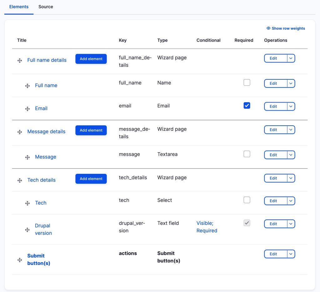Open operations dropdown for Message details
Screen dimensions: 320x292
pyautogui.click(x=291, y=130)
